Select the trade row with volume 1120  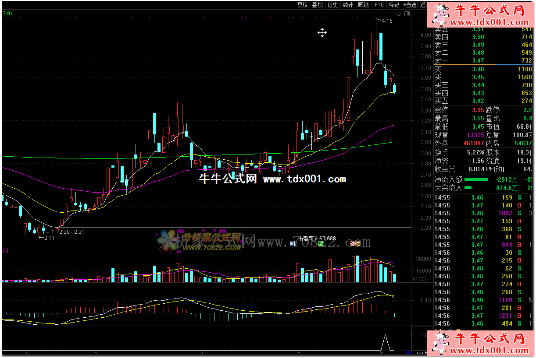483,300
